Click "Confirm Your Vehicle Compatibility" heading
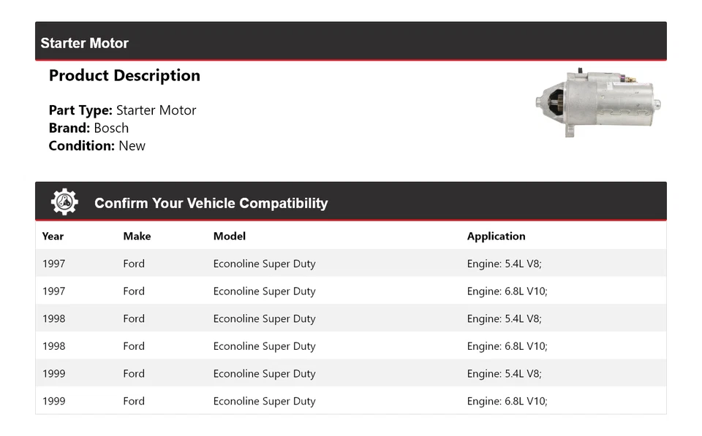This screenshot has height=436, width=702. click(211, 203)
